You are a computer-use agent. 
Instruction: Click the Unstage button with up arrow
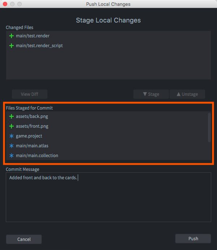coord(187,94)
